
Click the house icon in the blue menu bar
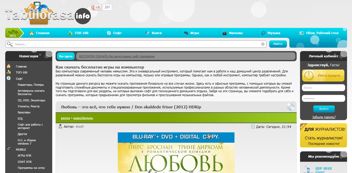pyautogui.click(x=32, y=33)
